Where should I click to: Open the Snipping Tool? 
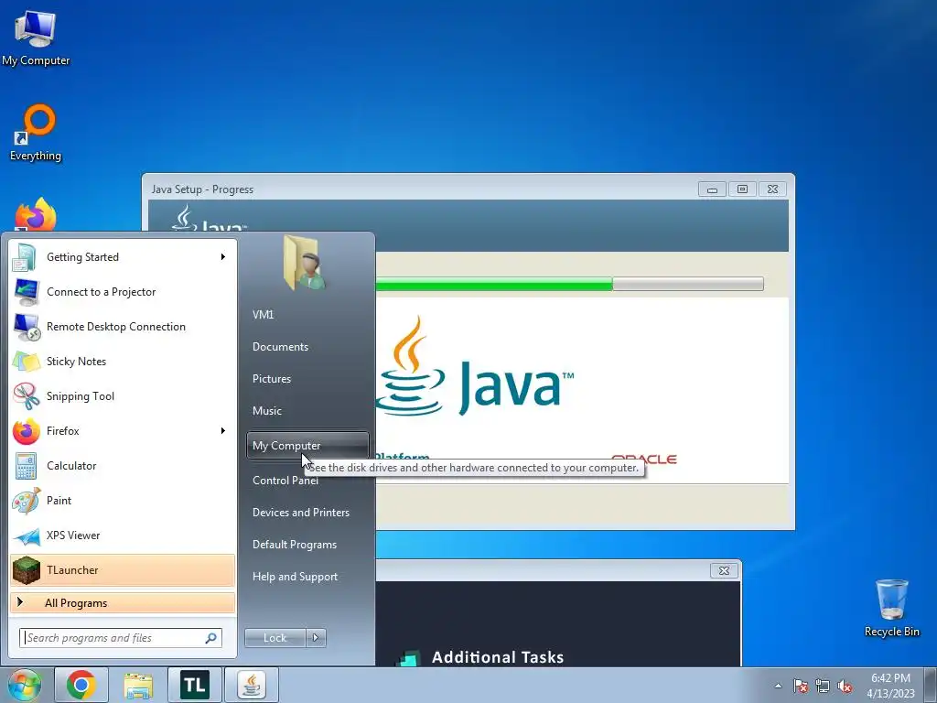click(123, 395)
